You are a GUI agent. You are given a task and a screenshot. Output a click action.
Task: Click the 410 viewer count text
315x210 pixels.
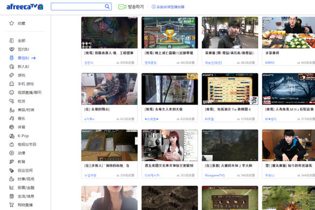click(186, 119)
